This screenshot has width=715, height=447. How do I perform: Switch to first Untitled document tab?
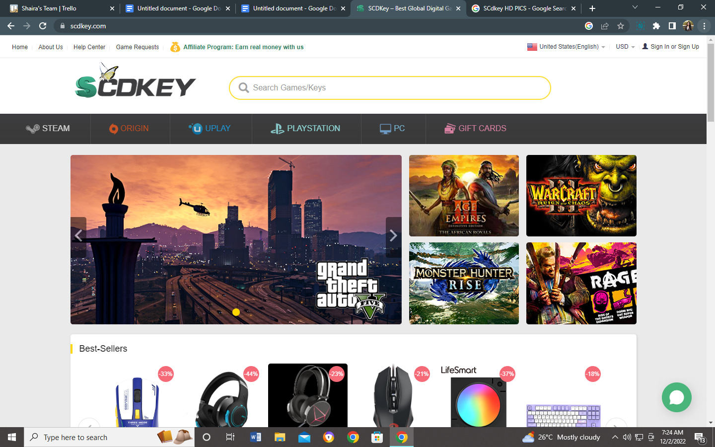point(177,8)
